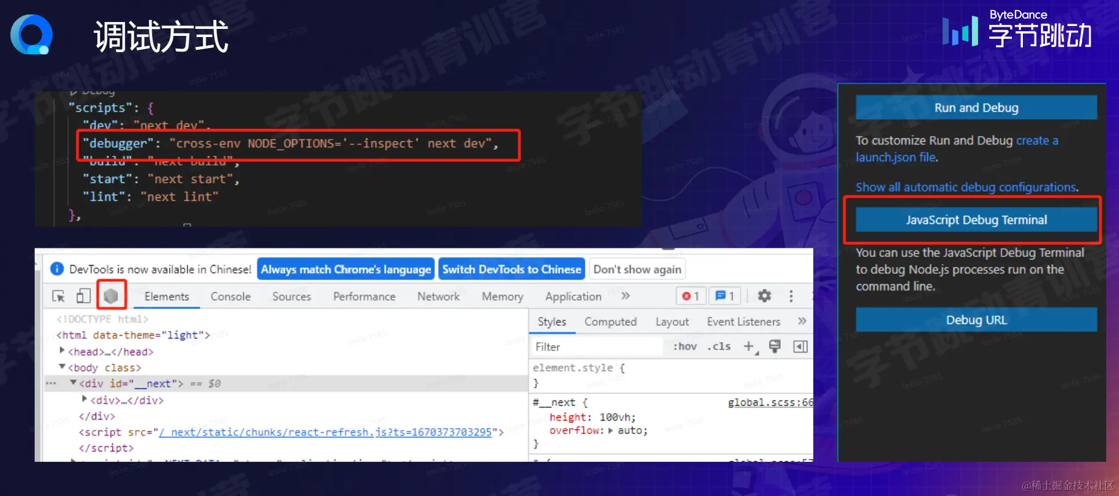Collapse the div id __next node
The height and width of the screenshot is (496, 1119).
click(x=74, y=383)
